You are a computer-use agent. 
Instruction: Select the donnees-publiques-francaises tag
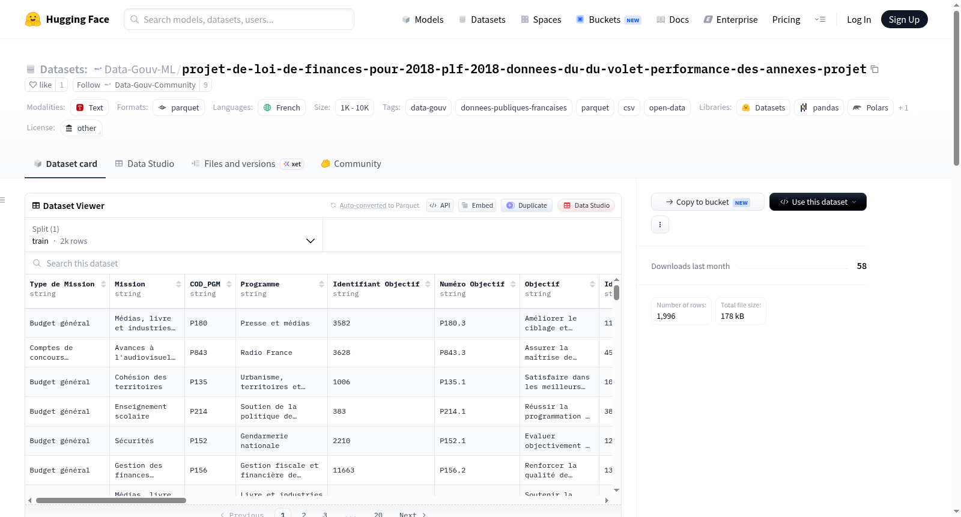pyautogui.click(x=514, y=107)
